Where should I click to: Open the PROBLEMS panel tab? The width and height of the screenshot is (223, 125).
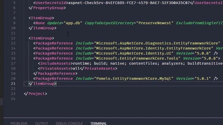point(19,123)
